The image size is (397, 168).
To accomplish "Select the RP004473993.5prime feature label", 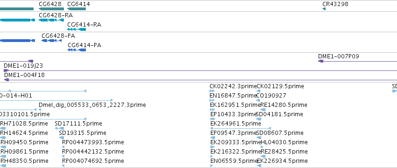I will point(93,142).
